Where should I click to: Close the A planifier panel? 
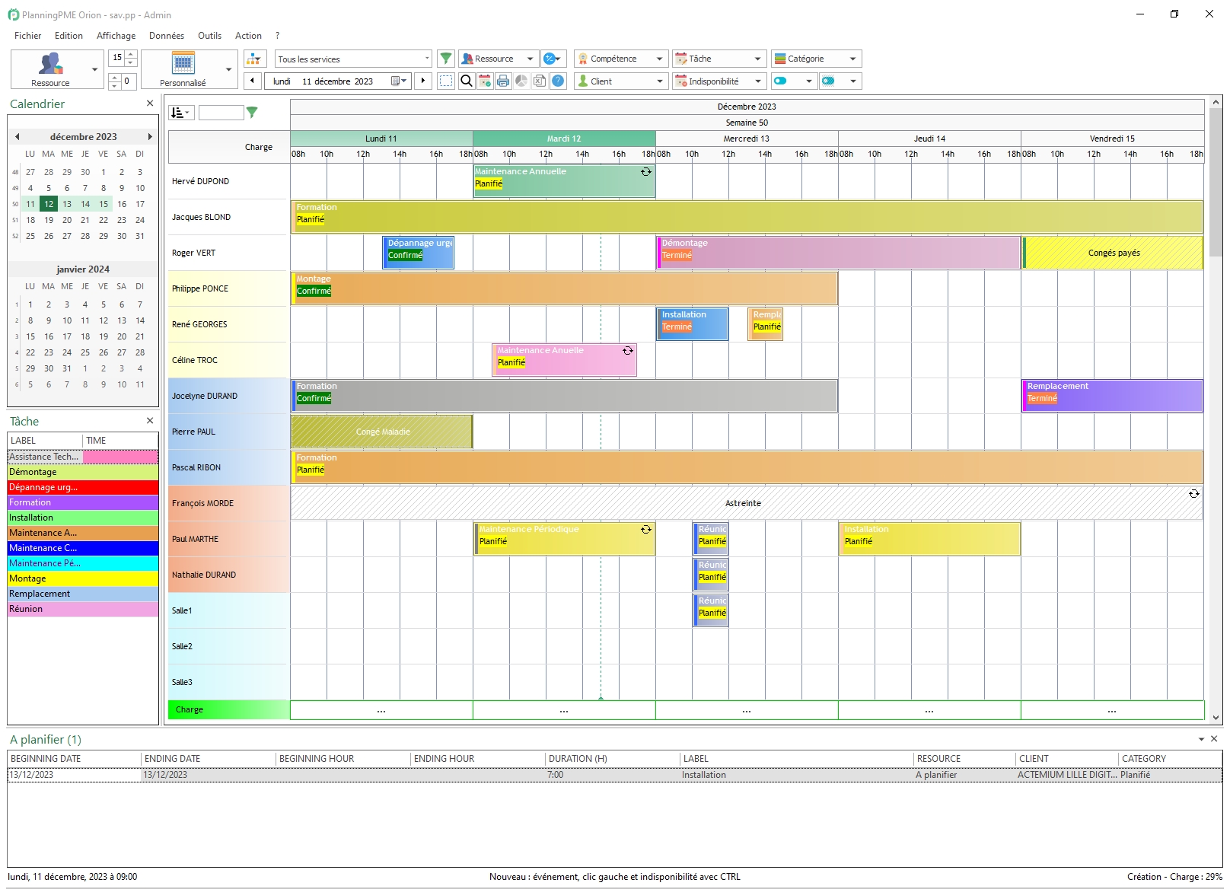click(1215, 739)
